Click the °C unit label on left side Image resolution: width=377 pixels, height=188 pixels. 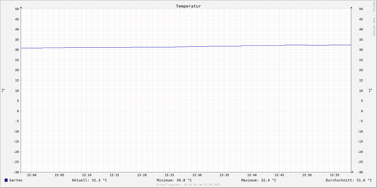coord(3,90)
